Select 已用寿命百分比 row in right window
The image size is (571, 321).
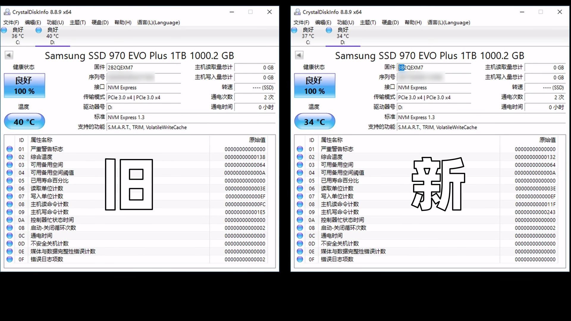pos(426,180)
